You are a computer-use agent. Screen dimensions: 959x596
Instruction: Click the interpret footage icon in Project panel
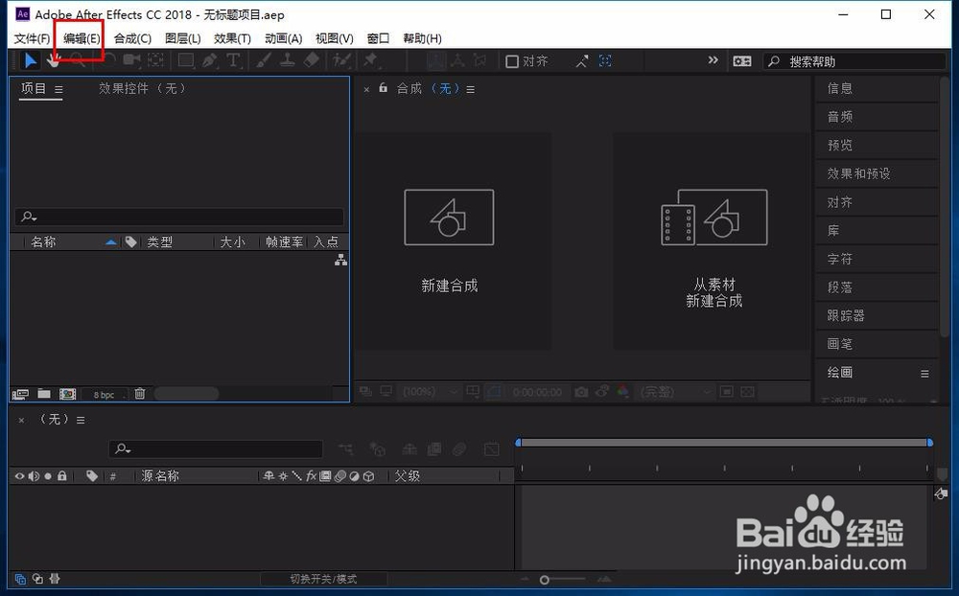20,394
